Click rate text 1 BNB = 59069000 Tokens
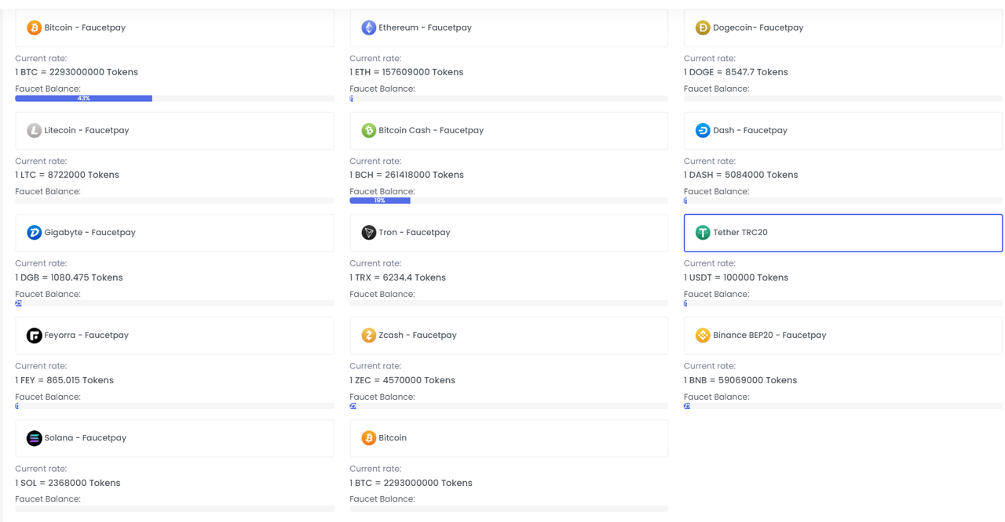This screenshot has height=522, width=1005. pyautogui.click(x=740, y=380)
